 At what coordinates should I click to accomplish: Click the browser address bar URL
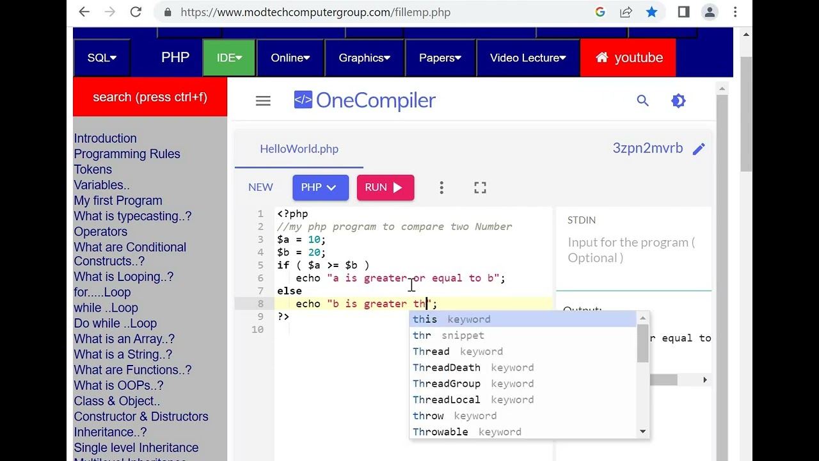coord(315,12)
